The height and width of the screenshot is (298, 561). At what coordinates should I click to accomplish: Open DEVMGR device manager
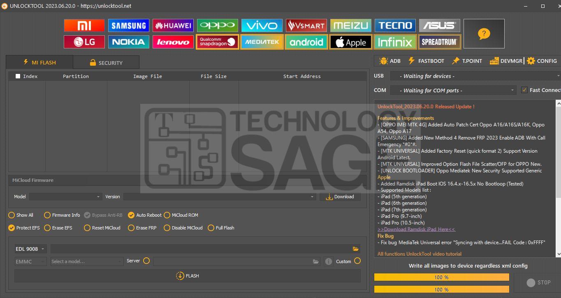(x=505, y=61)
